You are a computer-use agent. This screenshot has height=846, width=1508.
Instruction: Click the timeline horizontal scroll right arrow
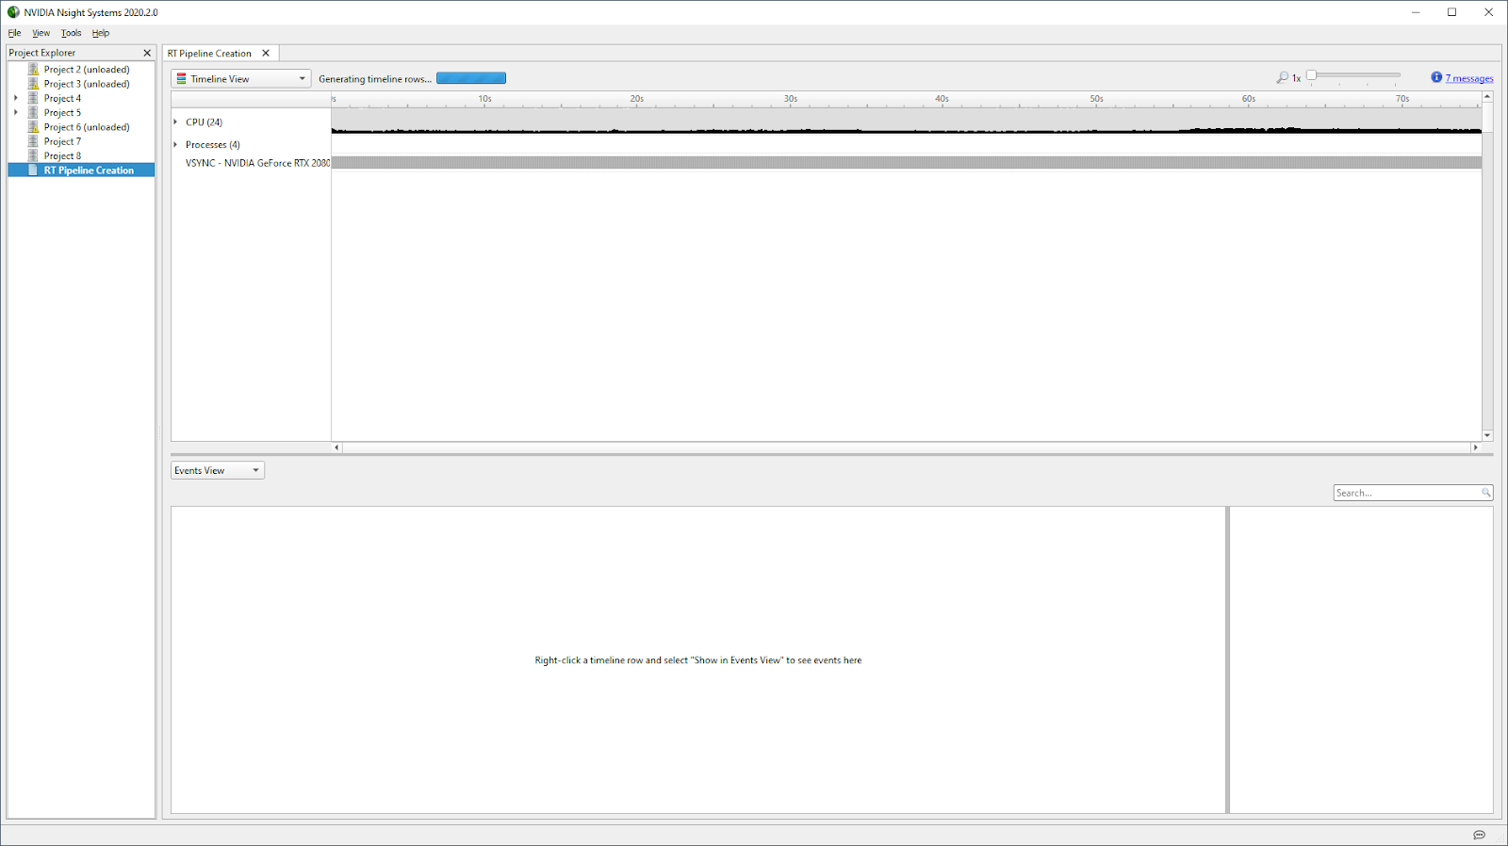click(x=1476, y=447)
